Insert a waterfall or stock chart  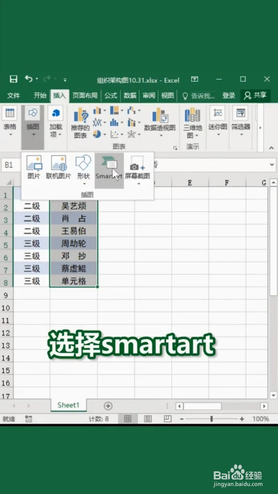(x=134, y=111)
